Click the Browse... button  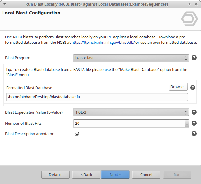pos(178,87)
